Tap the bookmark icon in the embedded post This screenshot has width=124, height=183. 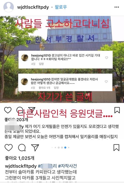click(117, 110)
